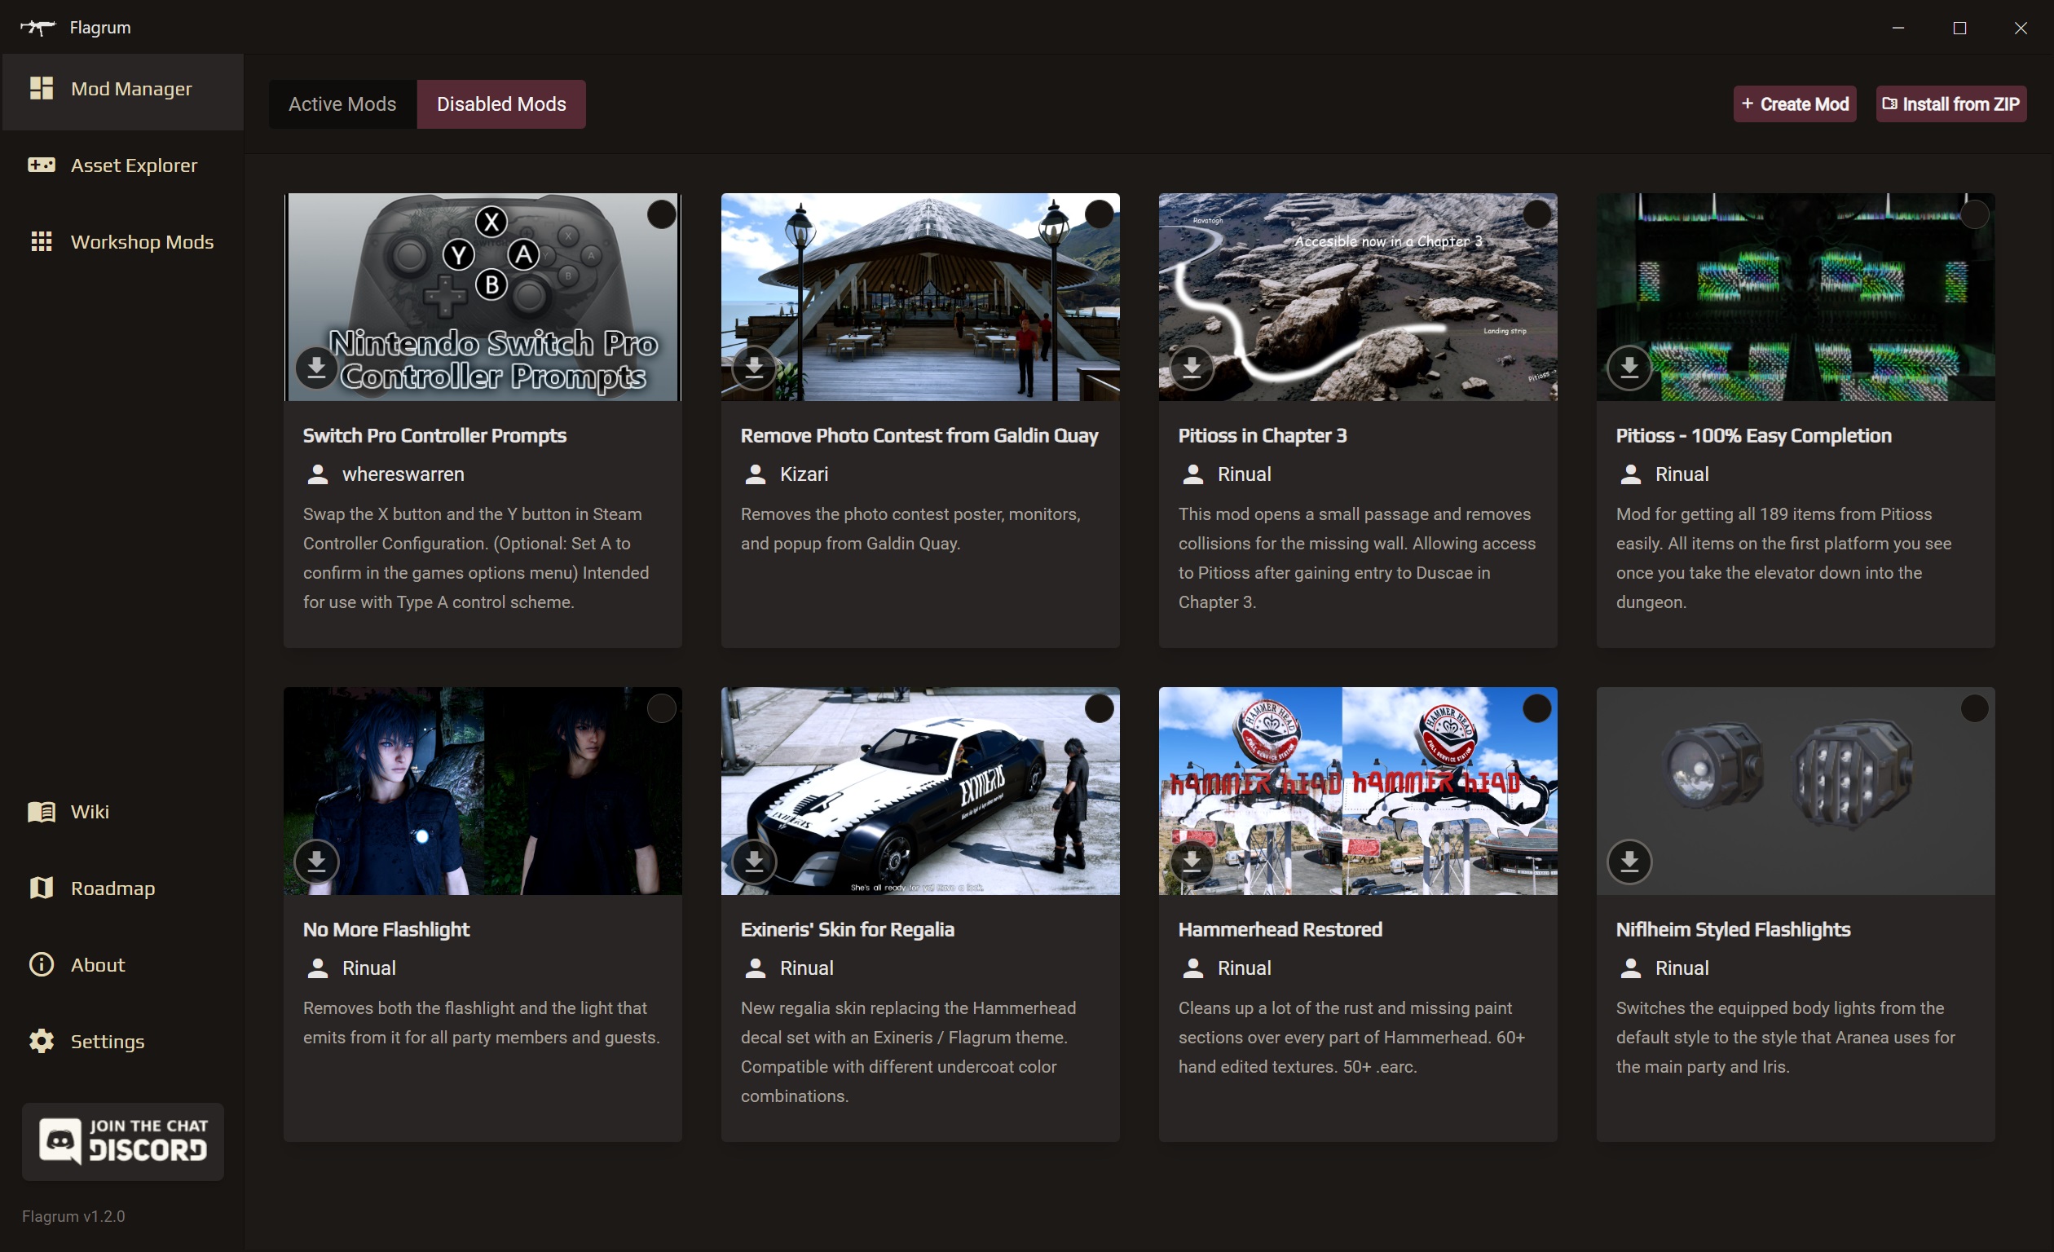Screen dimensions: 2054x1252
Task: Click the Create Mod button
Action: (x=1794, y=104)
